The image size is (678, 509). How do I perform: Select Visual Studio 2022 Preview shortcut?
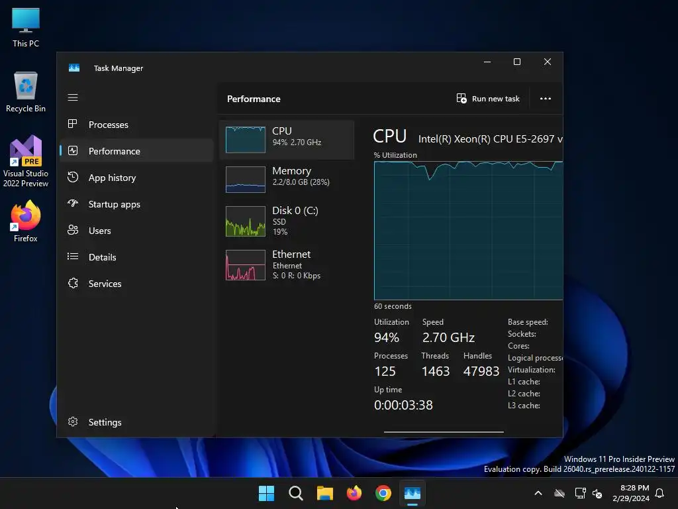point(26,162)
